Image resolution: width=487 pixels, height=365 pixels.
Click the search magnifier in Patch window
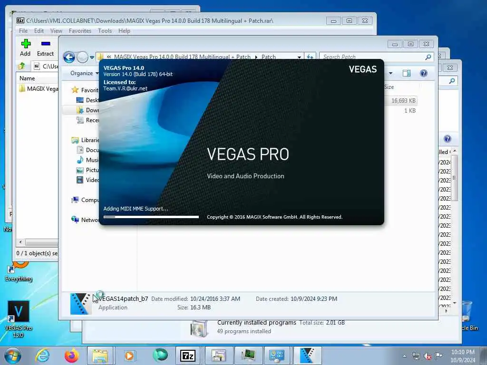point(429,57)
